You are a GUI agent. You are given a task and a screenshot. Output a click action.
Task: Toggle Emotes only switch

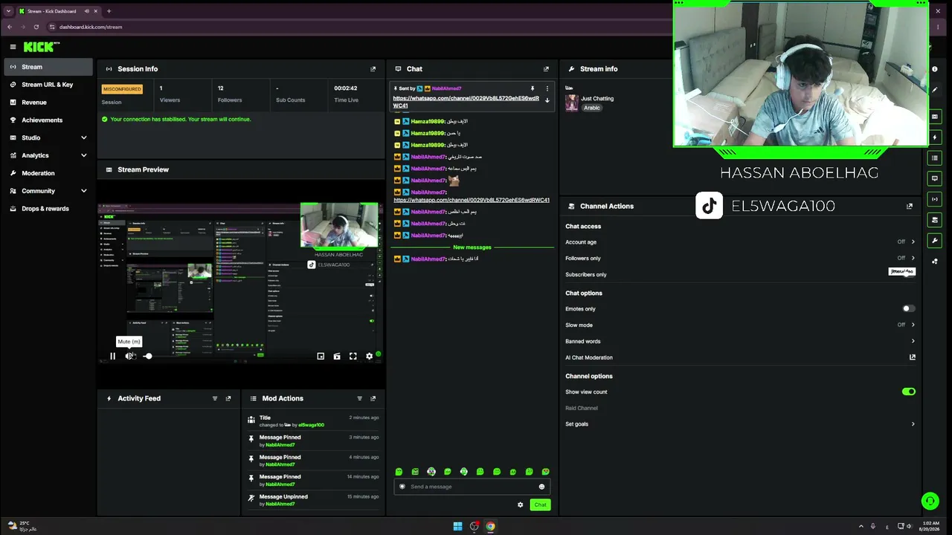coord(909,308)
